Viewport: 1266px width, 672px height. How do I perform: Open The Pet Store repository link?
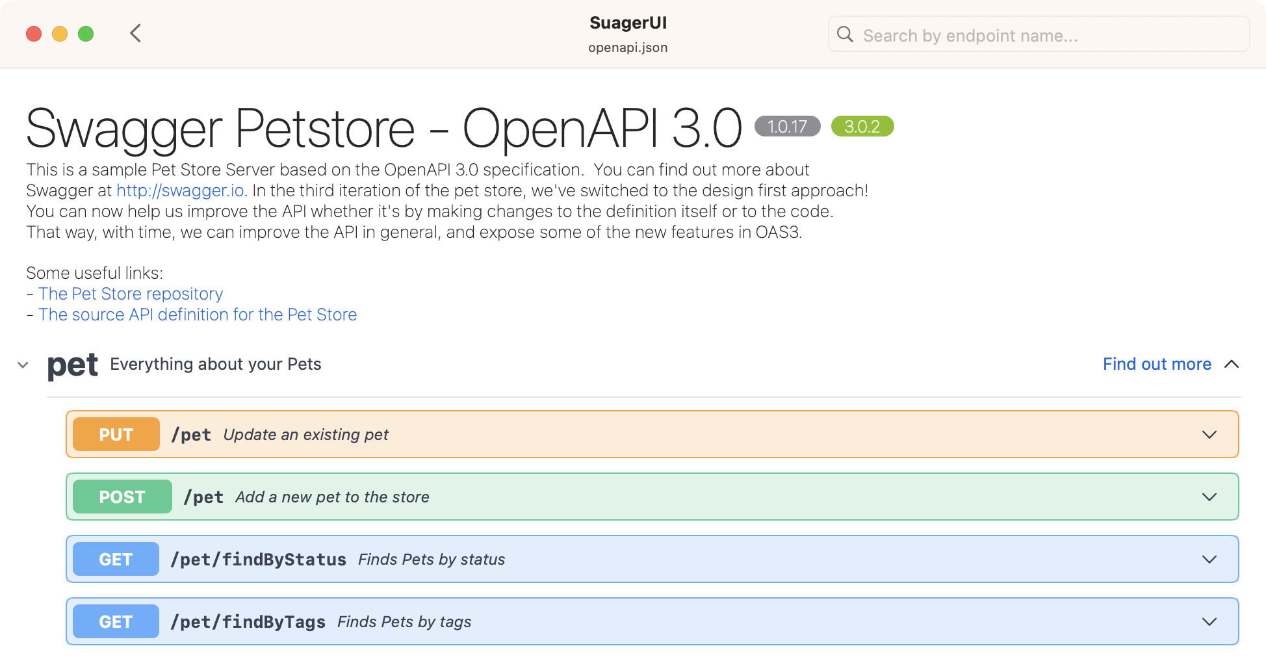coord(131,294)
